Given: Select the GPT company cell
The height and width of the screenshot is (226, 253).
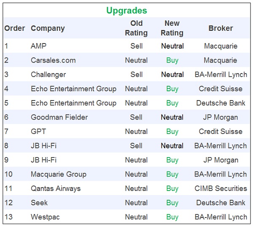Looking at the screenshot, I should [x=38, y=132].
